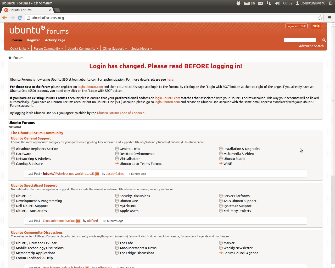335x268 pixels.
Task: Go to last post icon after Cron Job home backup
Action: (x=78, y=221)
